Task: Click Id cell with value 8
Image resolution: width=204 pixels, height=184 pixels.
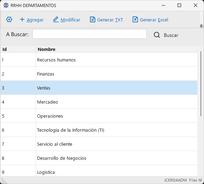Action: click(x=18, y=158)
